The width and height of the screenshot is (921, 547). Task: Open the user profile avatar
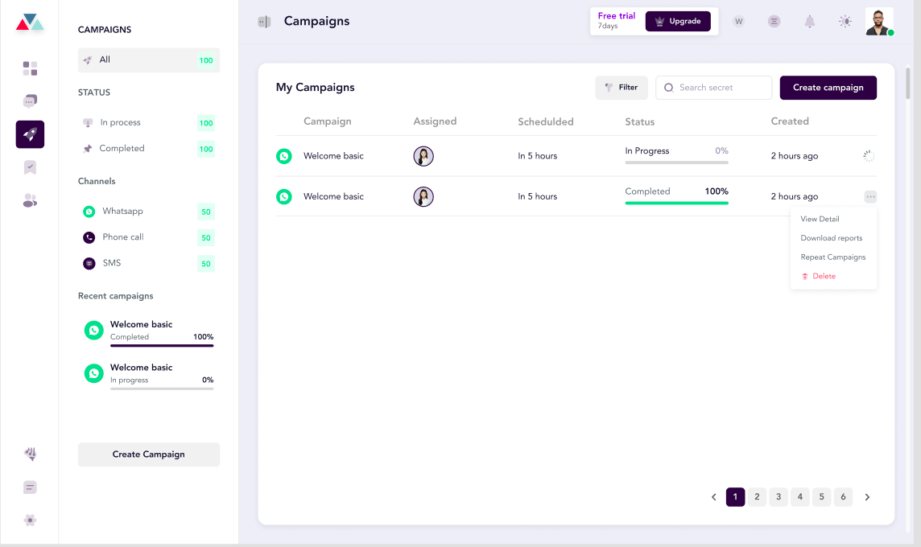tap(879, 22)
